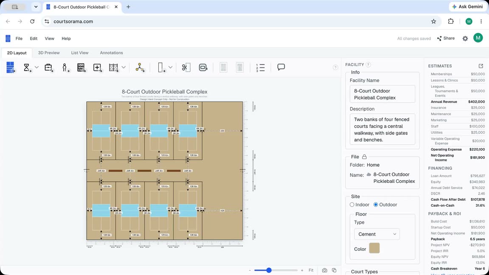The width and height of the screenshot is (489, 275).
Task: Click the canvas zoom slider handle
Action: coord(269,270)
